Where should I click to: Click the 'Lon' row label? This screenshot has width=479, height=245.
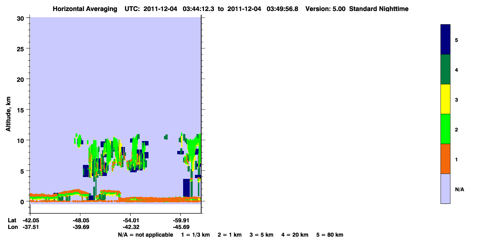click(x=13, y=227)
